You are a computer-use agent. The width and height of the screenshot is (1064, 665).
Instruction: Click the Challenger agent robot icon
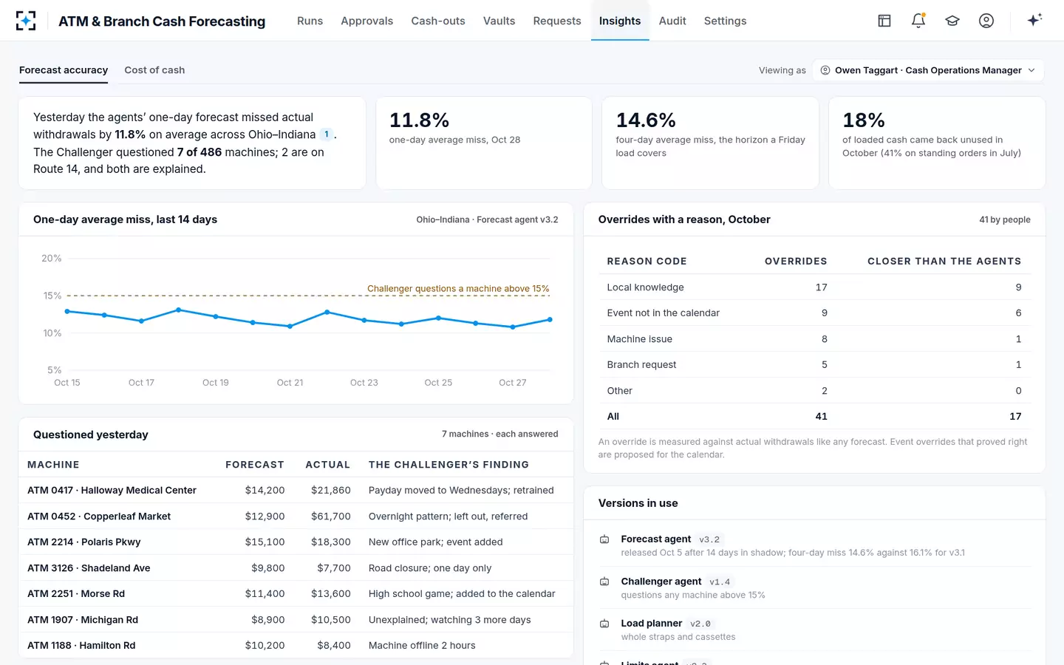click(x=604, y=582)
